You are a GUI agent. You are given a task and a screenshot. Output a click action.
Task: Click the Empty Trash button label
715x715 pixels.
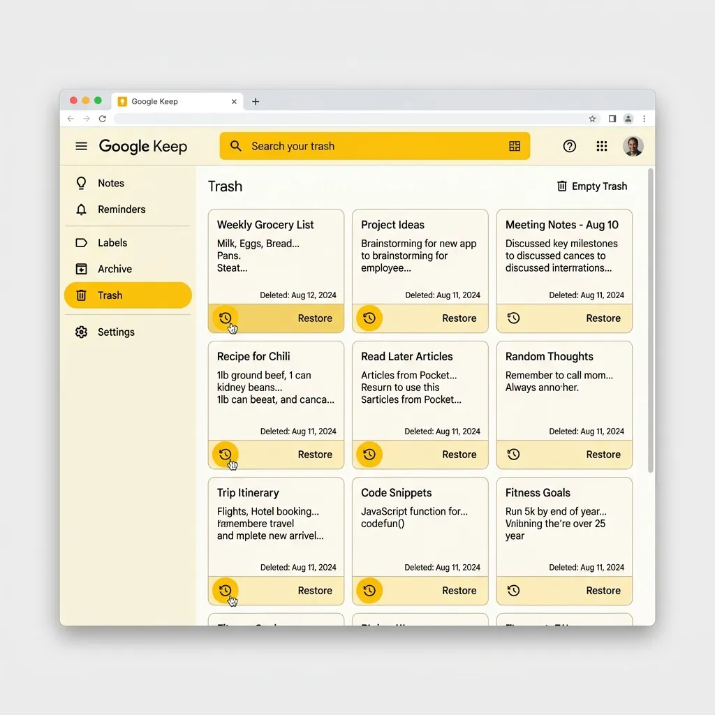599,186
